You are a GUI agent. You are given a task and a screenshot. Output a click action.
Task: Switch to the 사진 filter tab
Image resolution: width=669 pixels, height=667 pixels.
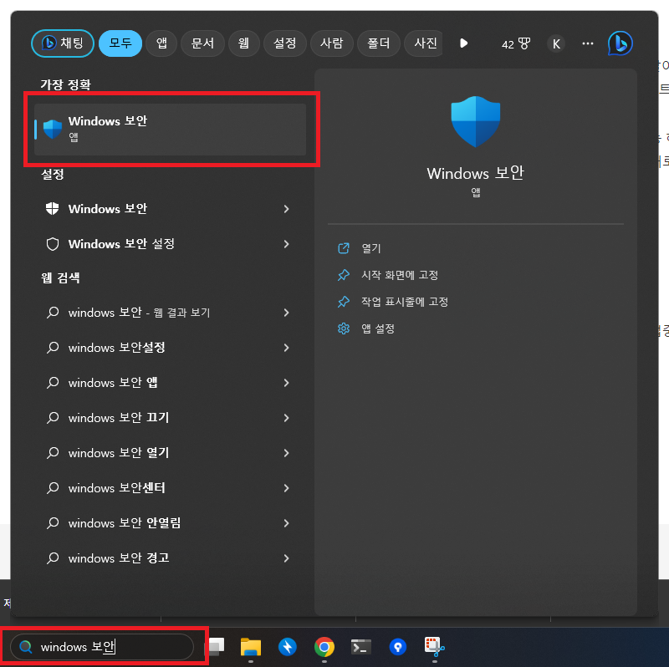[x=424, y=43]
